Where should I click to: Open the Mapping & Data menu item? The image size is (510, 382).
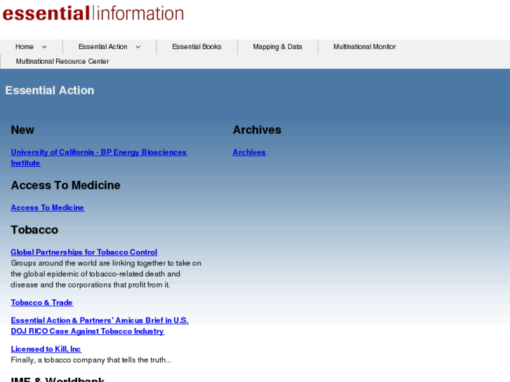[277, 47]
